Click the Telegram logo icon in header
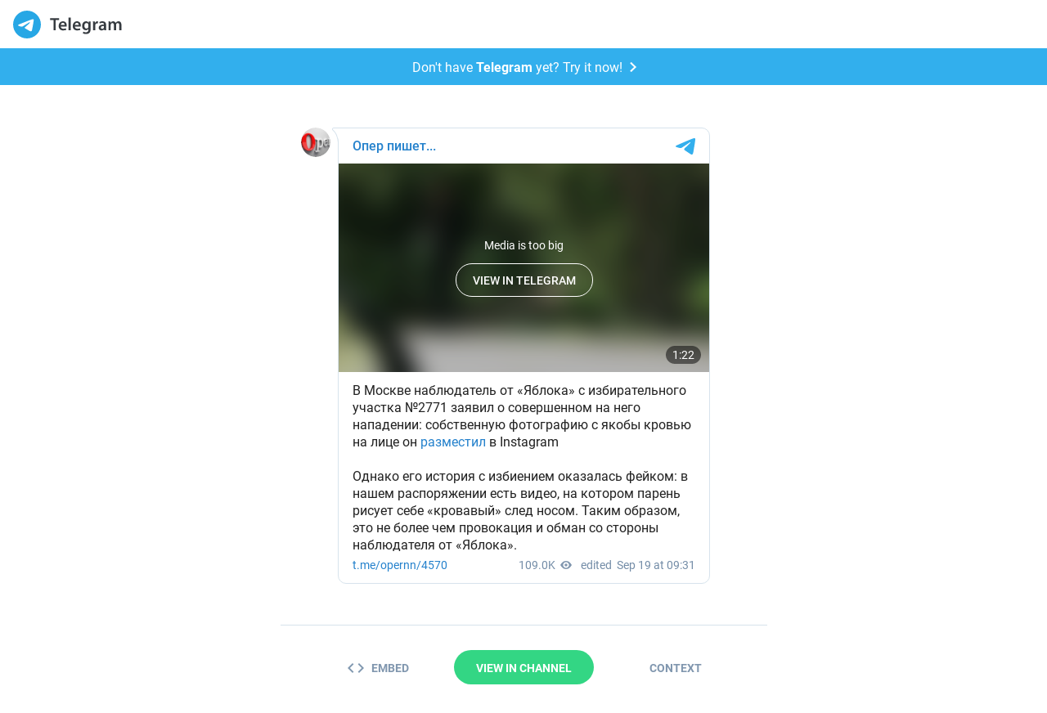 (27, 25)
